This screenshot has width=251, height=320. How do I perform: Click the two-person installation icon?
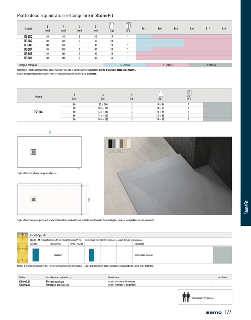(x=186, y=297)
